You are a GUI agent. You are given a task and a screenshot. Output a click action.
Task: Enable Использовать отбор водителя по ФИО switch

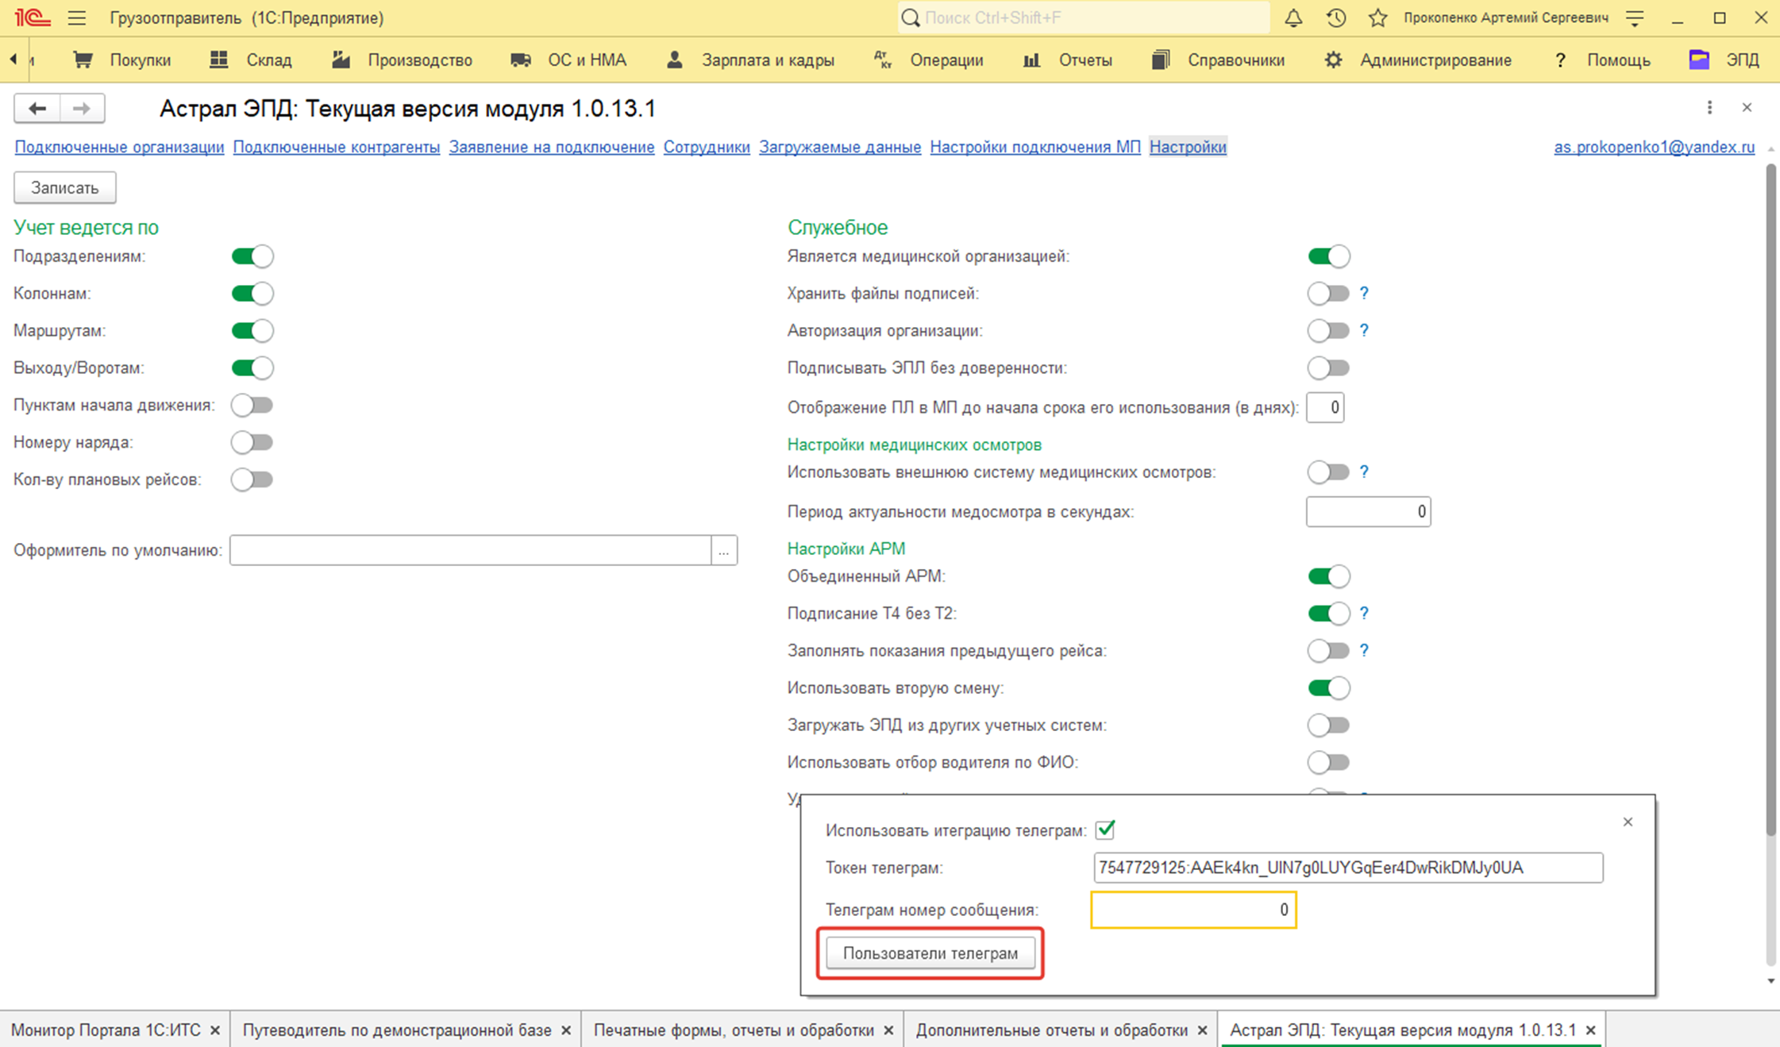(1329, 762)
